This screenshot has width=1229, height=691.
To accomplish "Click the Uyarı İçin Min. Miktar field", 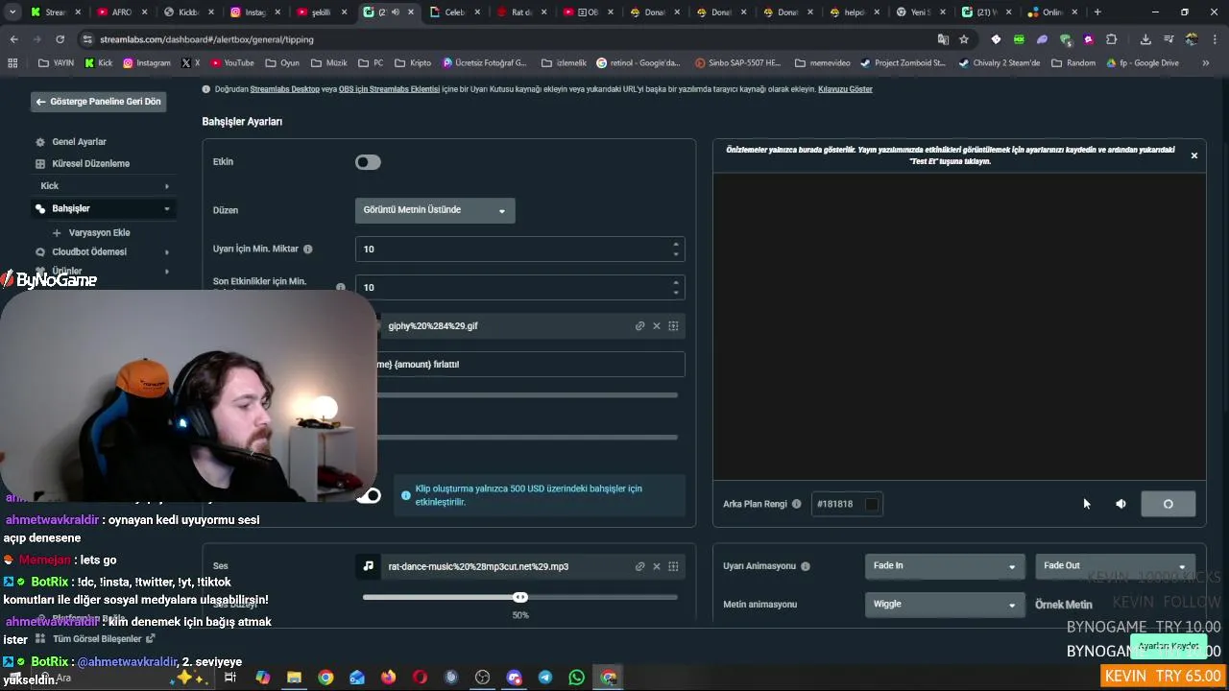I will (x=519, y=249).
